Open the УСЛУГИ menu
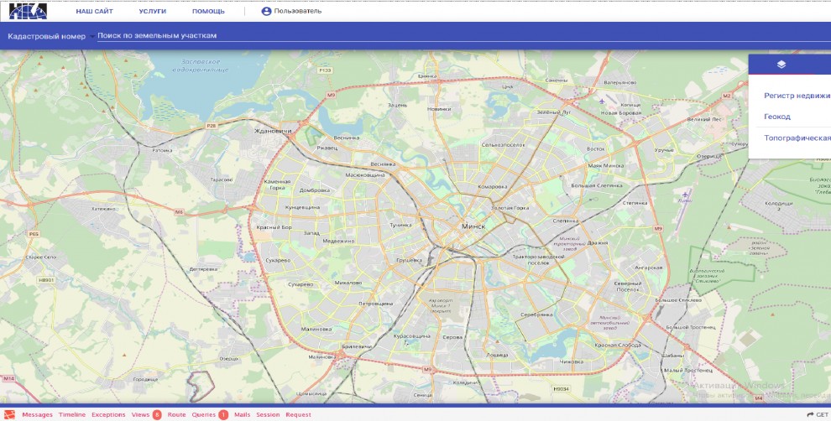This screenshot has width=831, height=421. 153,11
